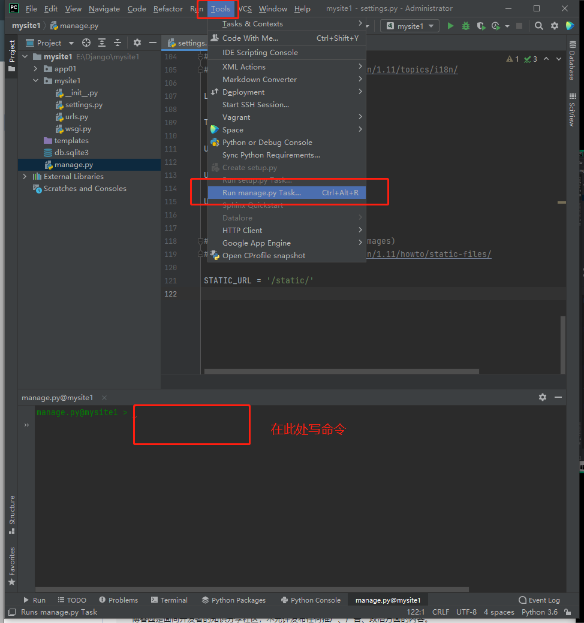
Task: Expand all in Project panel toolbar
Action: 102,43
